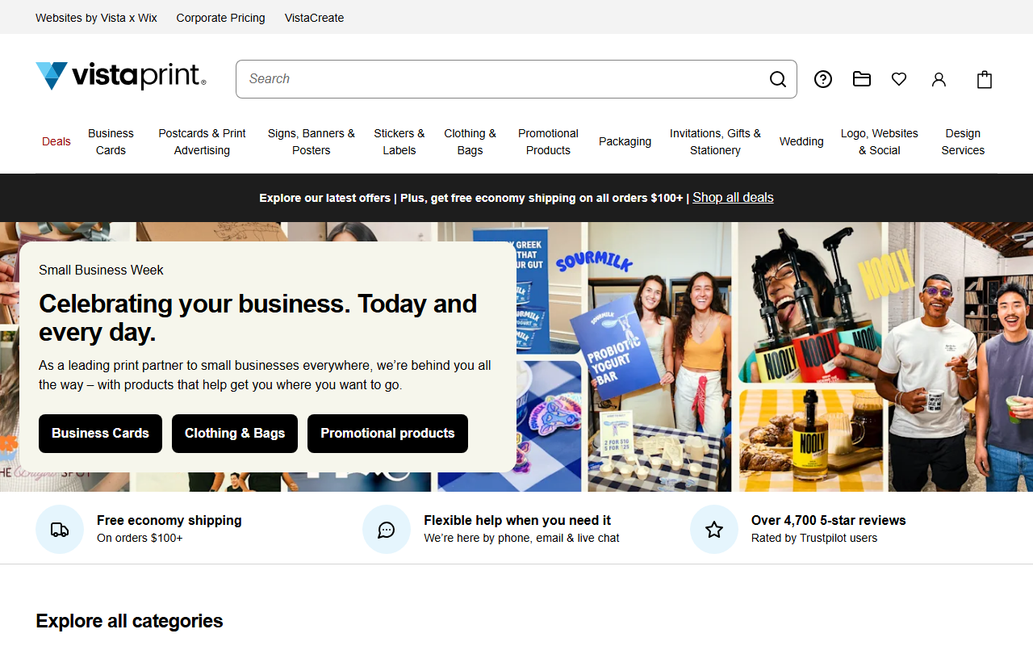The width and height of the screenshot is (1033, 646).
Task: Click Shop all deals link
Action: [x=733, y=198]
